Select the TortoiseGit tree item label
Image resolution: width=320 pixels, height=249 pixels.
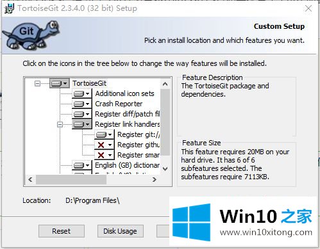[89, 83]
